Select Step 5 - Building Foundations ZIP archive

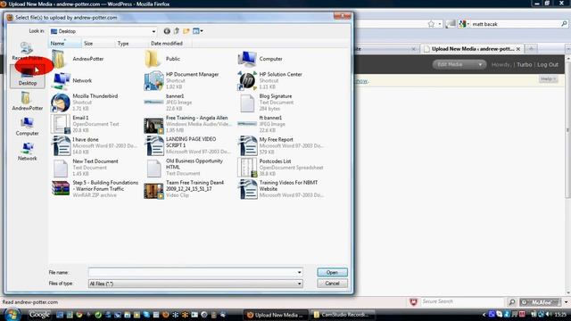point(61,188)
